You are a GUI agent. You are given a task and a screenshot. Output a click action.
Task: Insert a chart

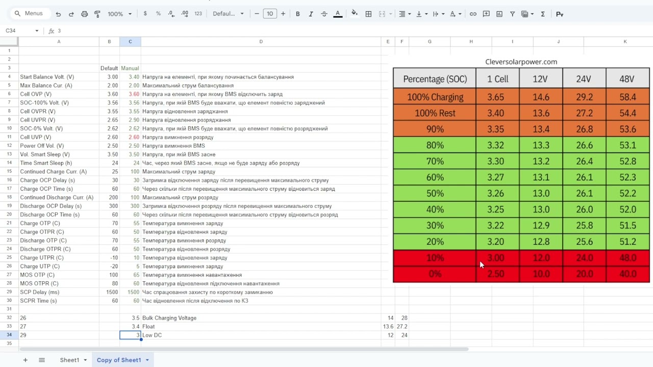point(499,14)
